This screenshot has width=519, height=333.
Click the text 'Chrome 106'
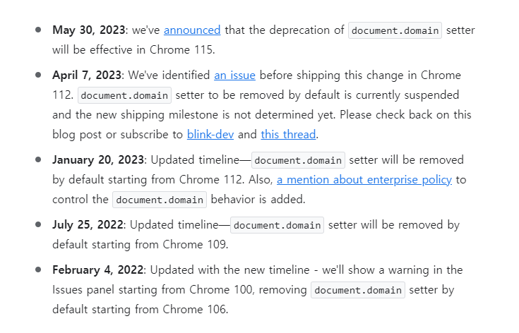tap(195, 309)
